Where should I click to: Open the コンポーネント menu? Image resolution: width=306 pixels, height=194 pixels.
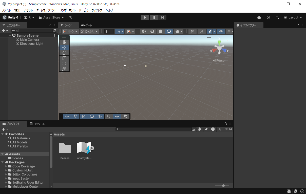pos(68,10)
